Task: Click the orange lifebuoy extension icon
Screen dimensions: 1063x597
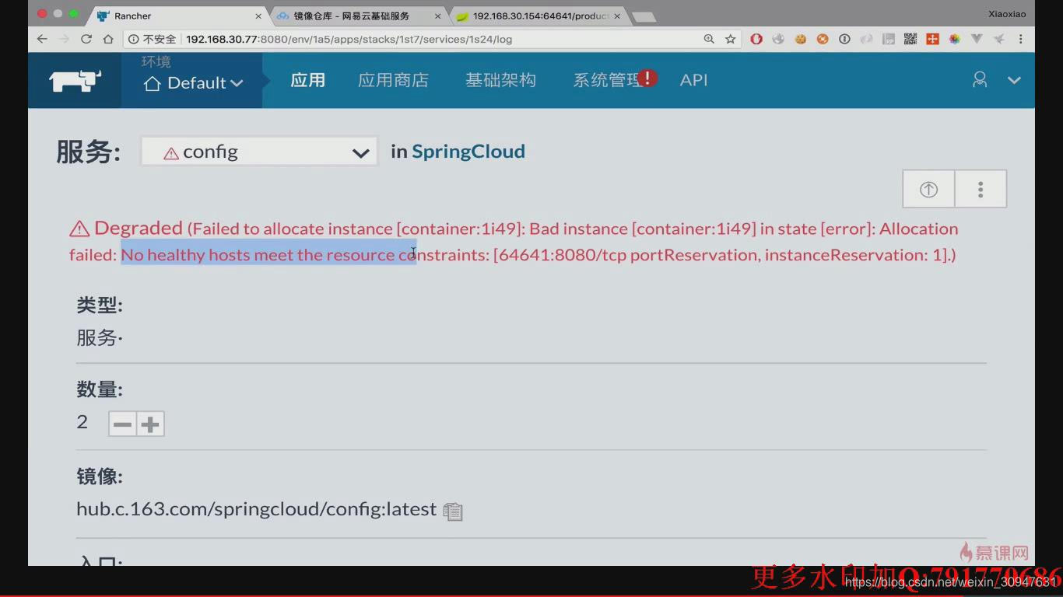Action: click(x=823, y=39)
